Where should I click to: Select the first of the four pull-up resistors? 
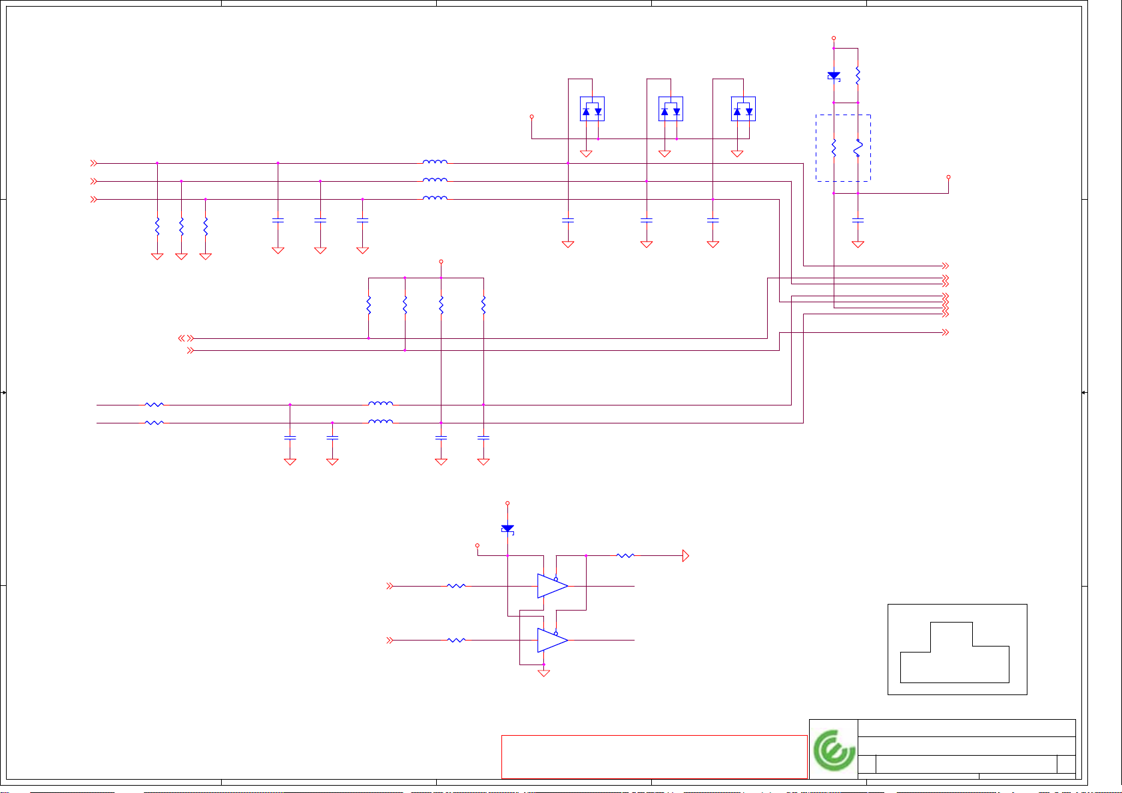click(x=368, y=306)
